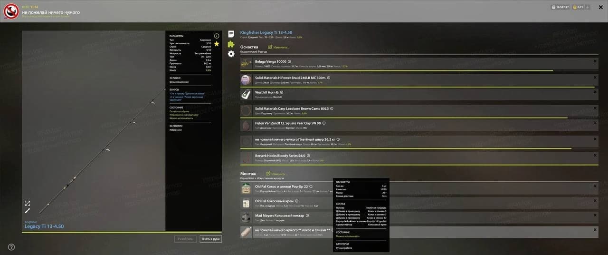Click the Westhill Horn G thumbnail
Screen dimensions: 608x255
coord(246,94)
